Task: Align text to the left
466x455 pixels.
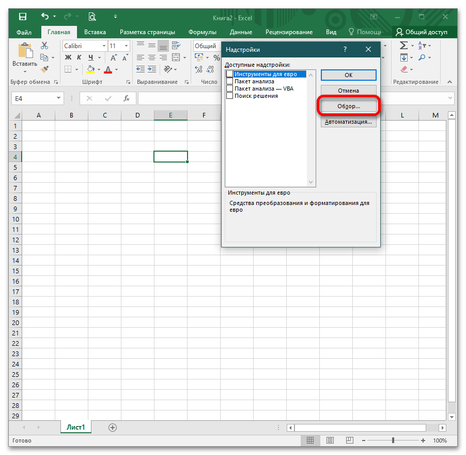Action: 141,57
